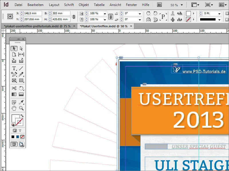The width and height of the screenshot is (229, 171).
Task: Open shear angle dropdown
Action: point(140,19)
